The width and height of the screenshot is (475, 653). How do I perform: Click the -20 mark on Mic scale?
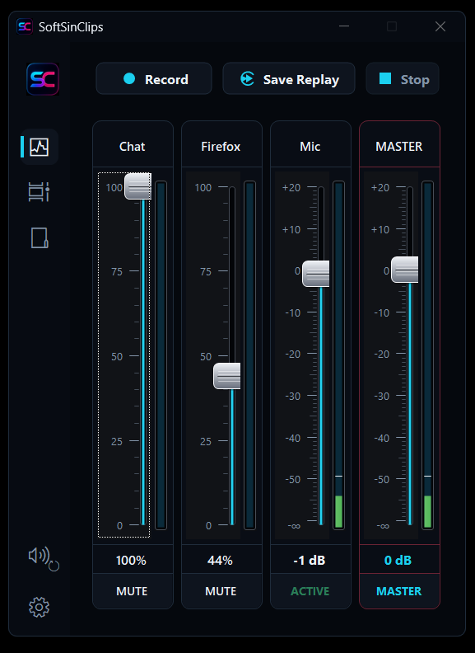click(293, 355)
